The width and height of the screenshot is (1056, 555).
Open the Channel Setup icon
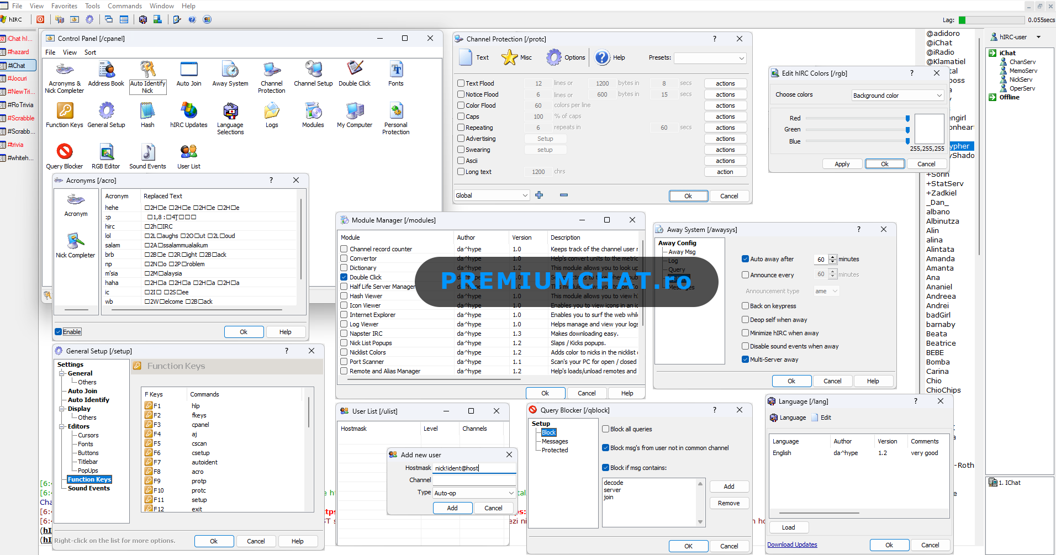(x=313, y=74)
